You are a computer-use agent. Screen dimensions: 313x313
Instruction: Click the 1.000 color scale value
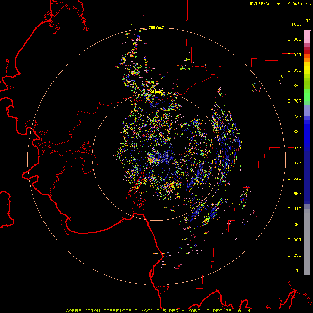(x=295, y=39)
